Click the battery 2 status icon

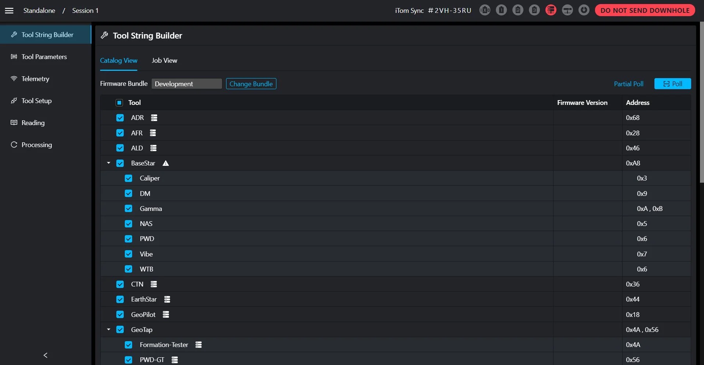tap(518, 10)
